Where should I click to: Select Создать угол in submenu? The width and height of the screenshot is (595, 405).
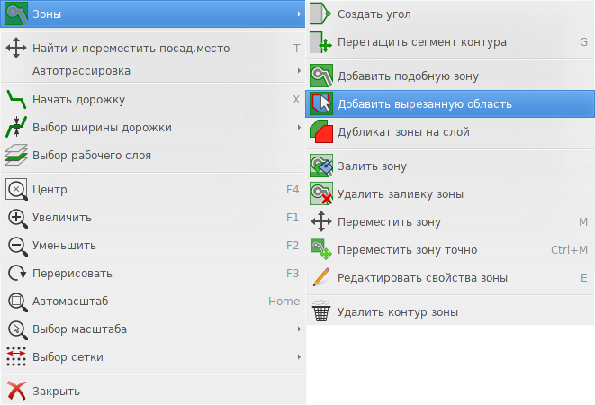pos(450,14)
